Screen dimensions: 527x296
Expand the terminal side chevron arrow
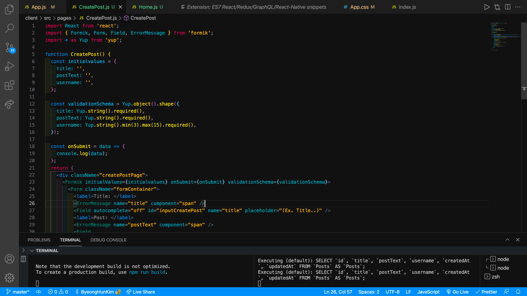tap(23, 250)
